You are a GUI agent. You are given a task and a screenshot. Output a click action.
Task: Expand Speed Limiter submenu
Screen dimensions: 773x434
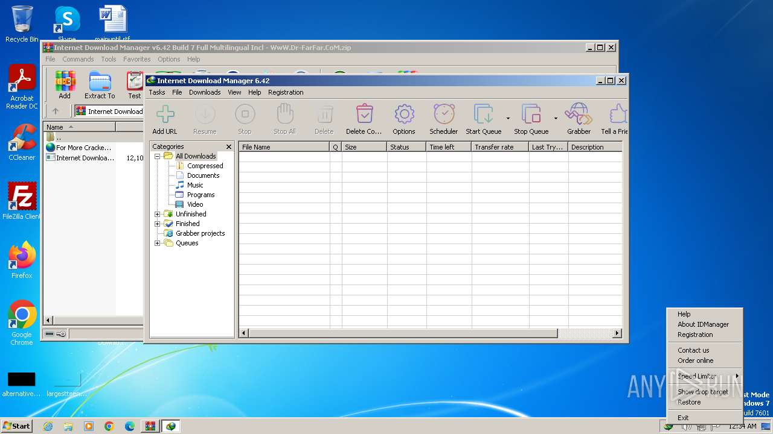[705, 376]
